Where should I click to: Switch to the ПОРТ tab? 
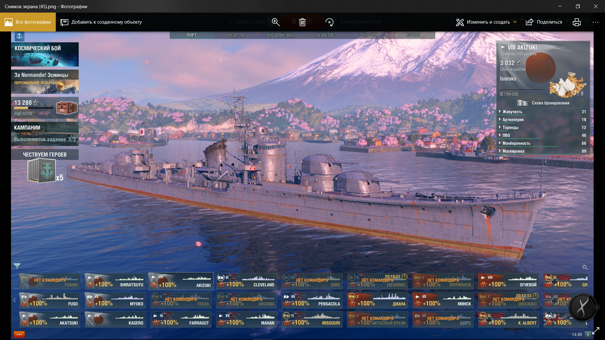(x=192, y=35)
